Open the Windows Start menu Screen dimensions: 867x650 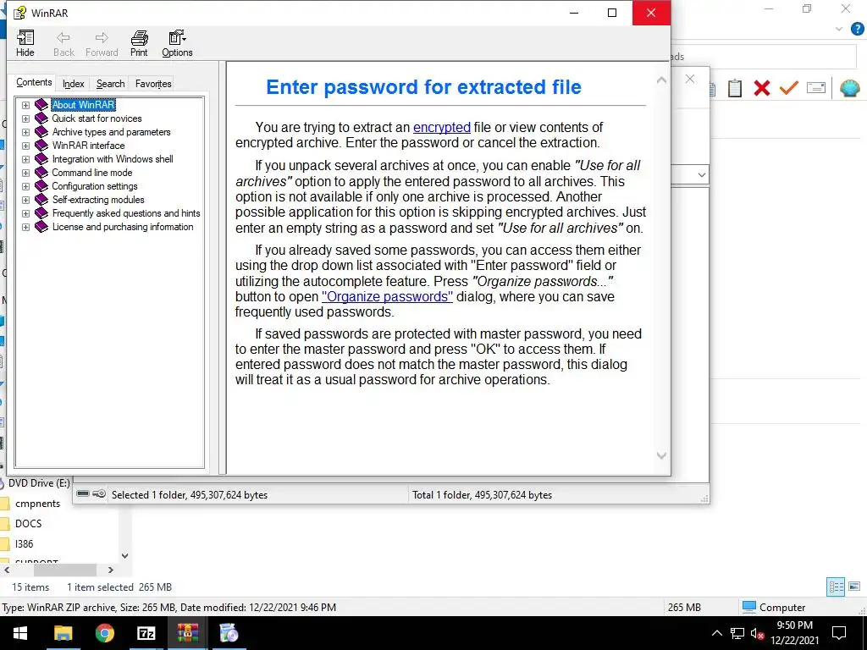(x=20, y=633)
